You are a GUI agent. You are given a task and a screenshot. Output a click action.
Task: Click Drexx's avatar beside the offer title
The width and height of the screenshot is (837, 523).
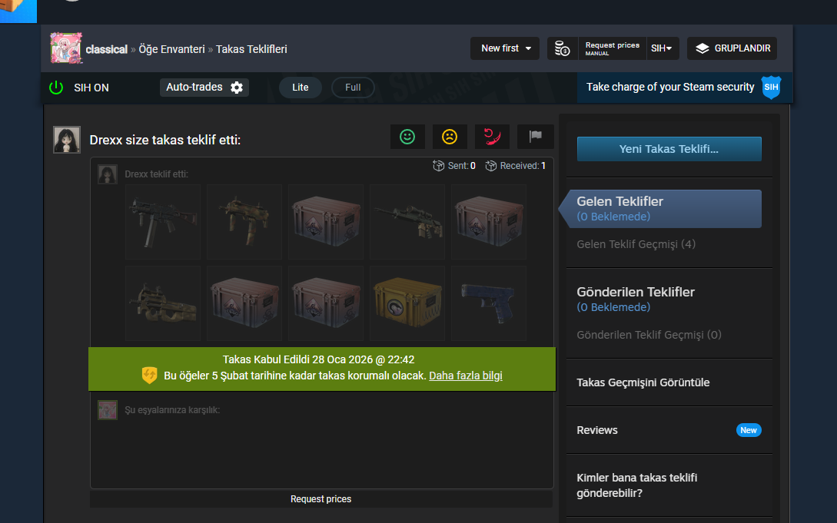tap(67, 140)
